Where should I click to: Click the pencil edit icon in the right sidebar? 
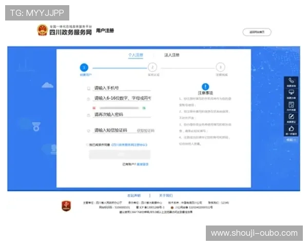click(x=291, y=116)
